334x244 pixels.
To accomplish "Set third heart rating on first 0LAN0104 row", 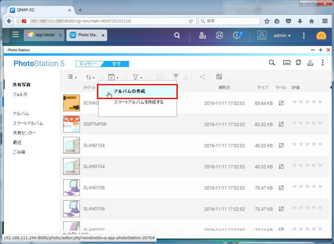I will 307,144.
